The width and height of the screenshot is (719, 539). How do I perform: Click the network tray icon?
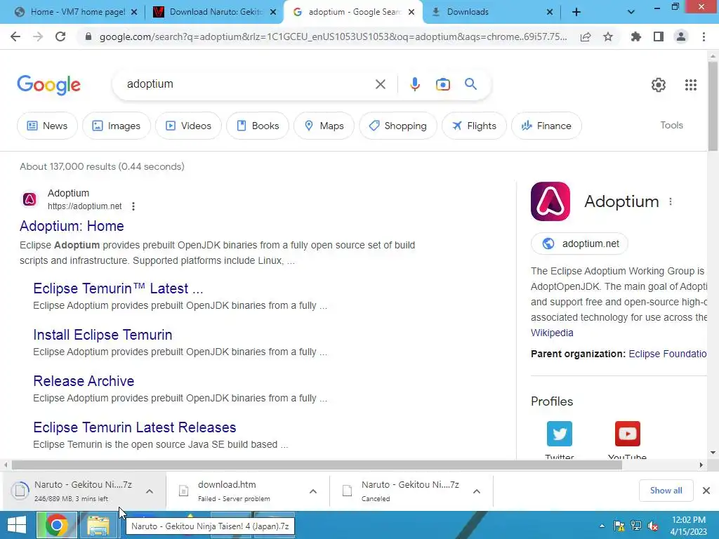636,526
